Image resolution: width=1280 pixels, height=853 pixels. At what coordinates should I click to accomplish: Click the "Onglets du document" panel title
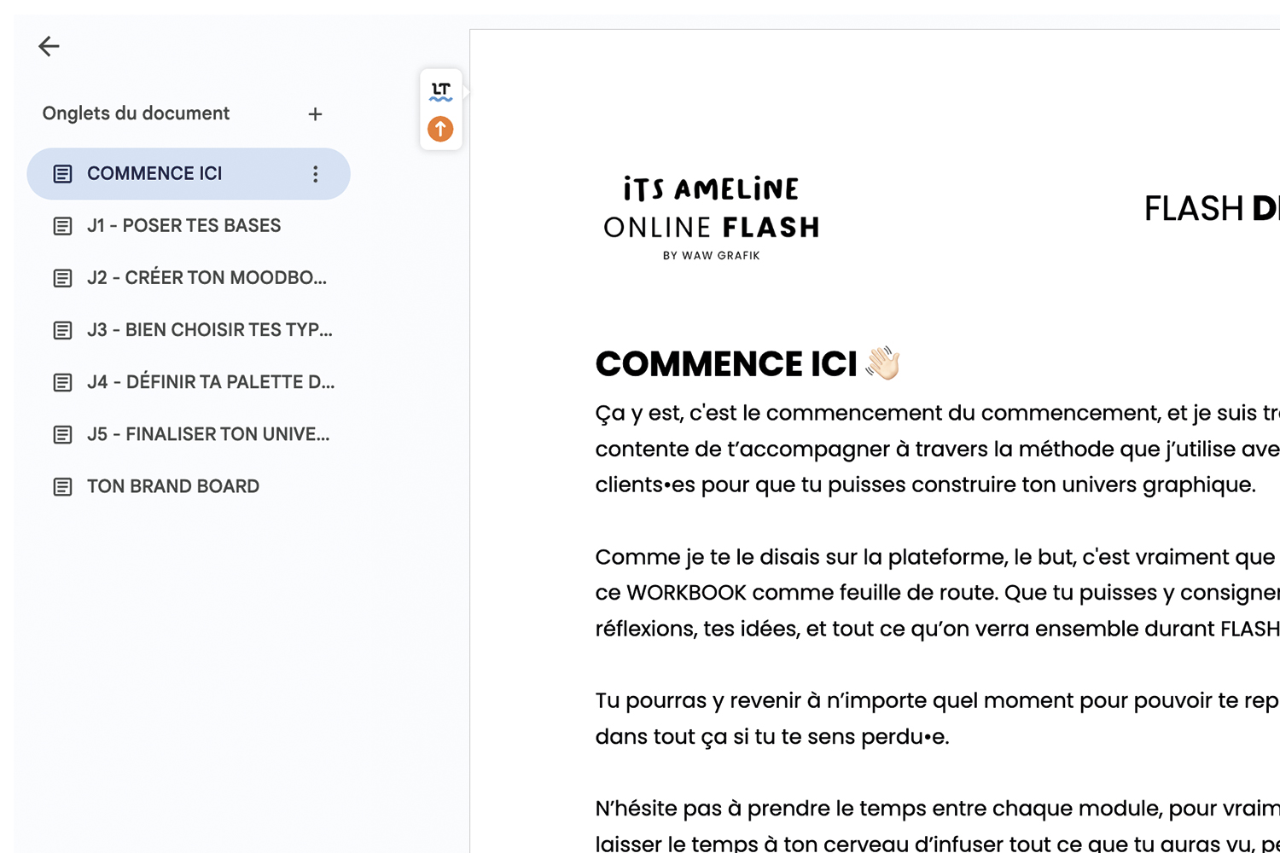click(136, 113)
